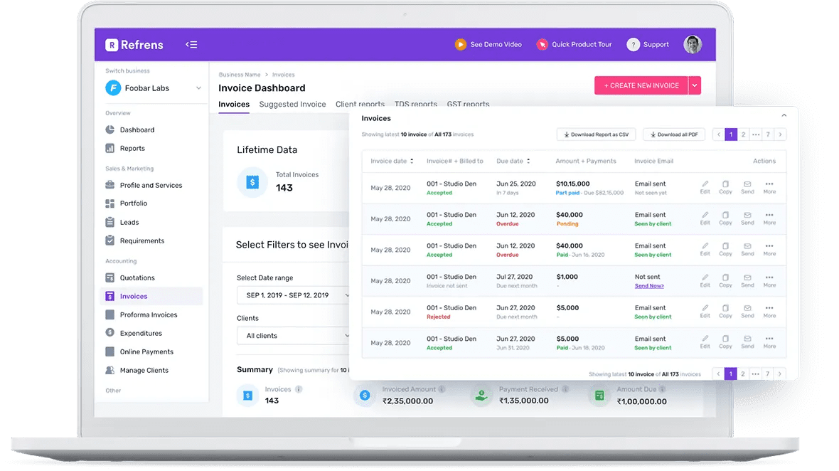Select Expenditures in the sidebar menu
Viewport: 839px width, 471px height.
click(141, 333)
